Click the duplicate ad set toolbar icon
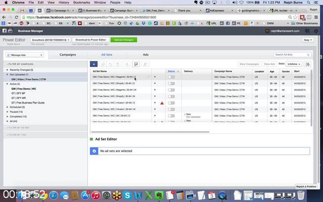Viewport: 323px width, 202px height. [103, 64]
